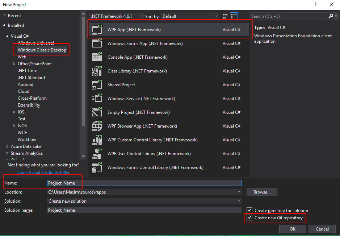Select the .NET Standard category
The image size is (340, 236).
31,78
